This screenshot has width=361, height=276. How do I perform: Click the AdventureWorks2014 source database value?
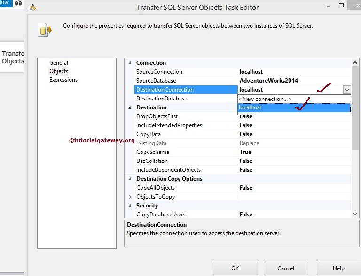[269, 81]
